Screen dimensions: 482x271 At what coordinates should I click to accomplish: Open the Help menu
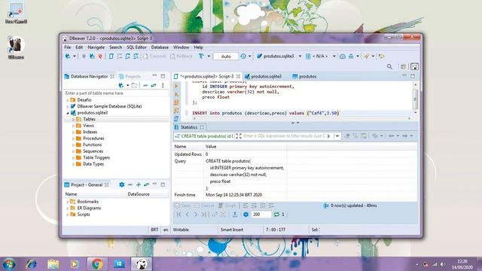[x=198, y=47]
